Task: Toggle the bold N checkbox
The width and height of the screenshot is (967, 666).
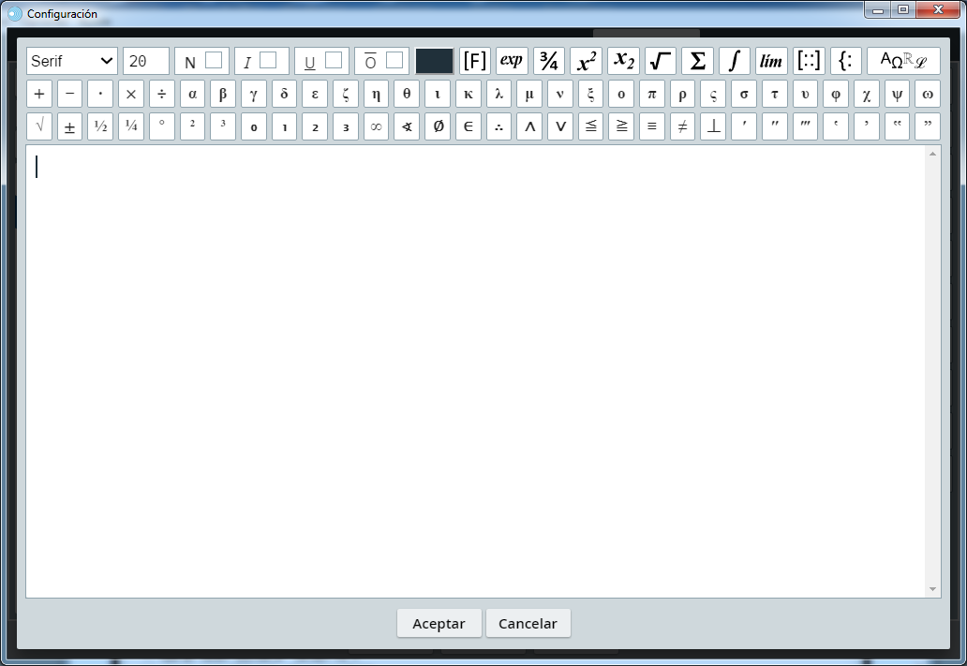Action: click(214, 60)
